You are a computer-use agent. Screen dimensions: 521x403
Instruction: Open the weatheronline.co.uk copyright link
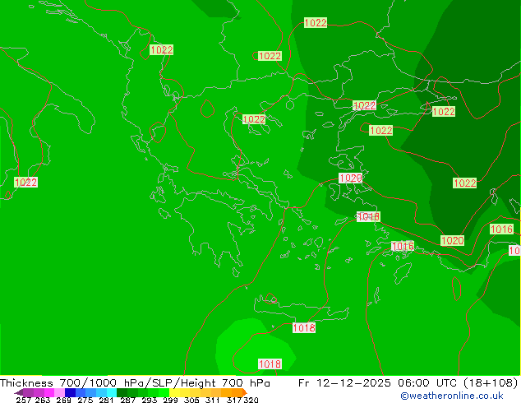(452, 396)
